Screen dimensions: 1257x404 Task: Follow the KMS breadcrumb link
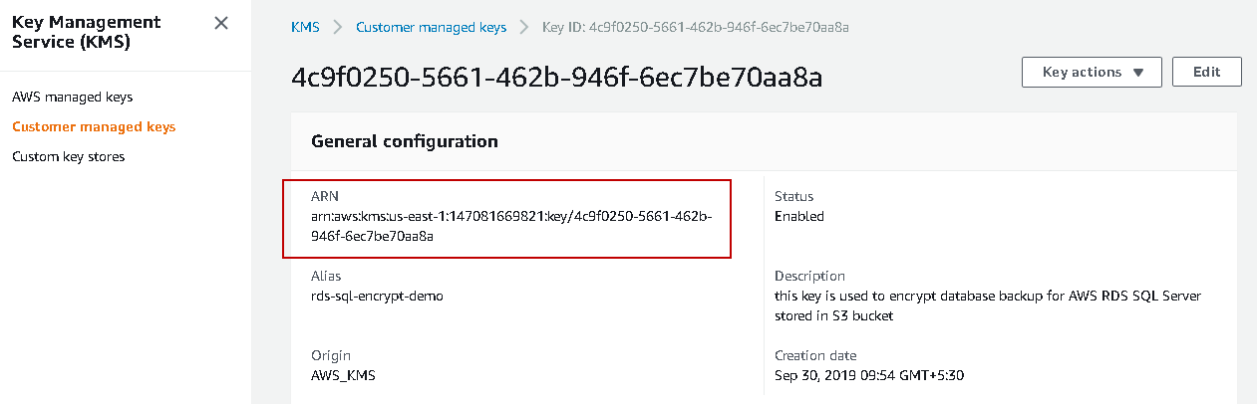(x=305, y=28)
